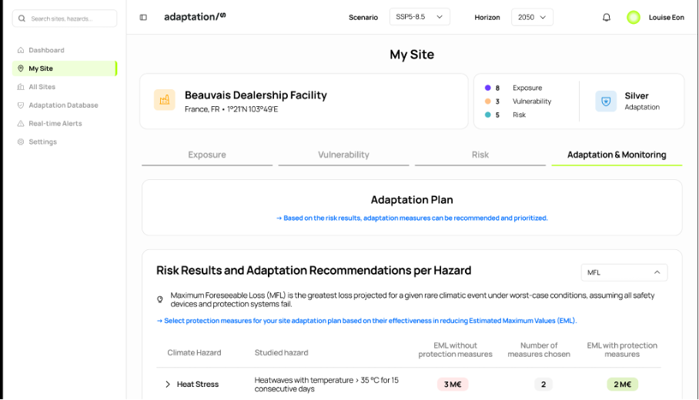The width and height of the screenshot is (699, 400).
Task: Switch to the Exposure tab
Action: [x=207, y=155]
